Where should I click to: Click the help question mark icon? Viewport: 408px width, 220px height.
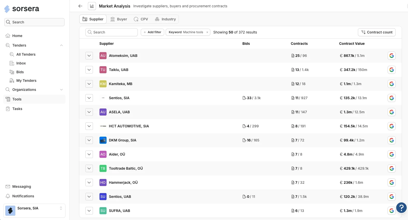point(401,208)
